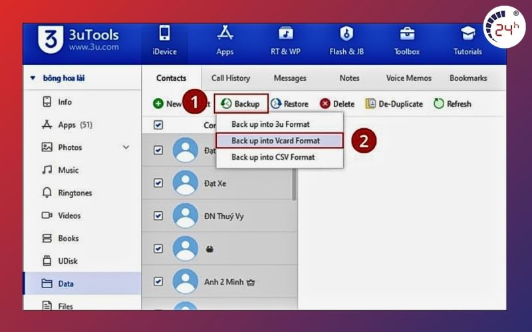Select the Ringtones bell icon
Viewport: 532px width, 332px height.
click(47, 193)
